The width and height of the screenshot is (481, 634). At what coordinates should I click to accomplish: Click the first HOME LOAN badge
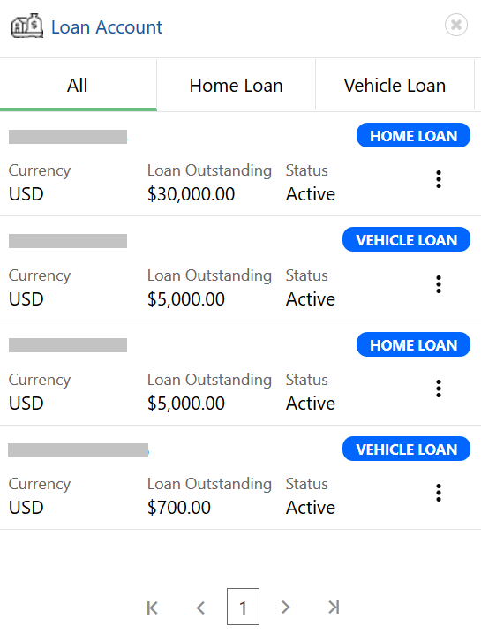tap(413, 135)
